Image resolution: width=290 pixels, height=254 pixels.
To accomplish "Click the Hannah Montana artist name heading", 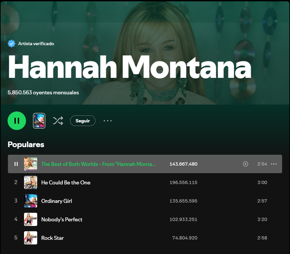I will coord(129,68).
